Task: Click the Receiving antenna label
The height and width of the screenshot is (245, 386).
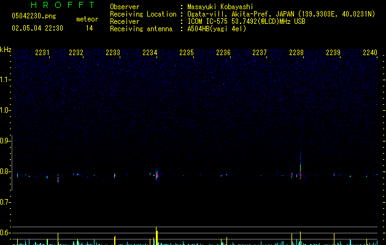Action: pos(141,29)
